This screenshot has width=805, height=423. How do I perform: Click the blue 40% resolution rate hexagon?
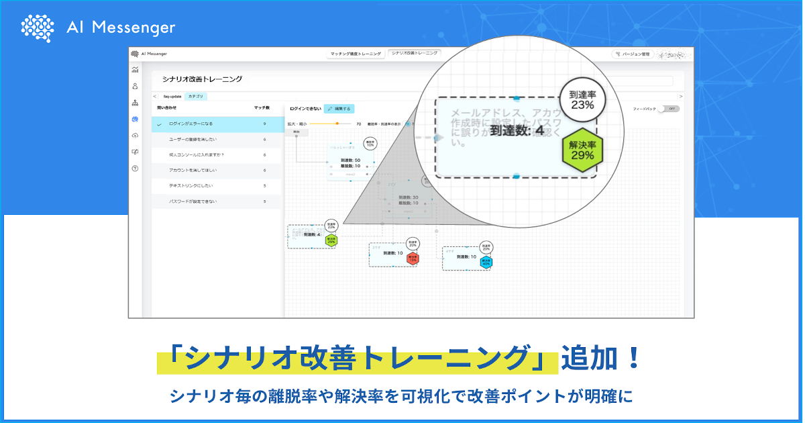point(486,262)
